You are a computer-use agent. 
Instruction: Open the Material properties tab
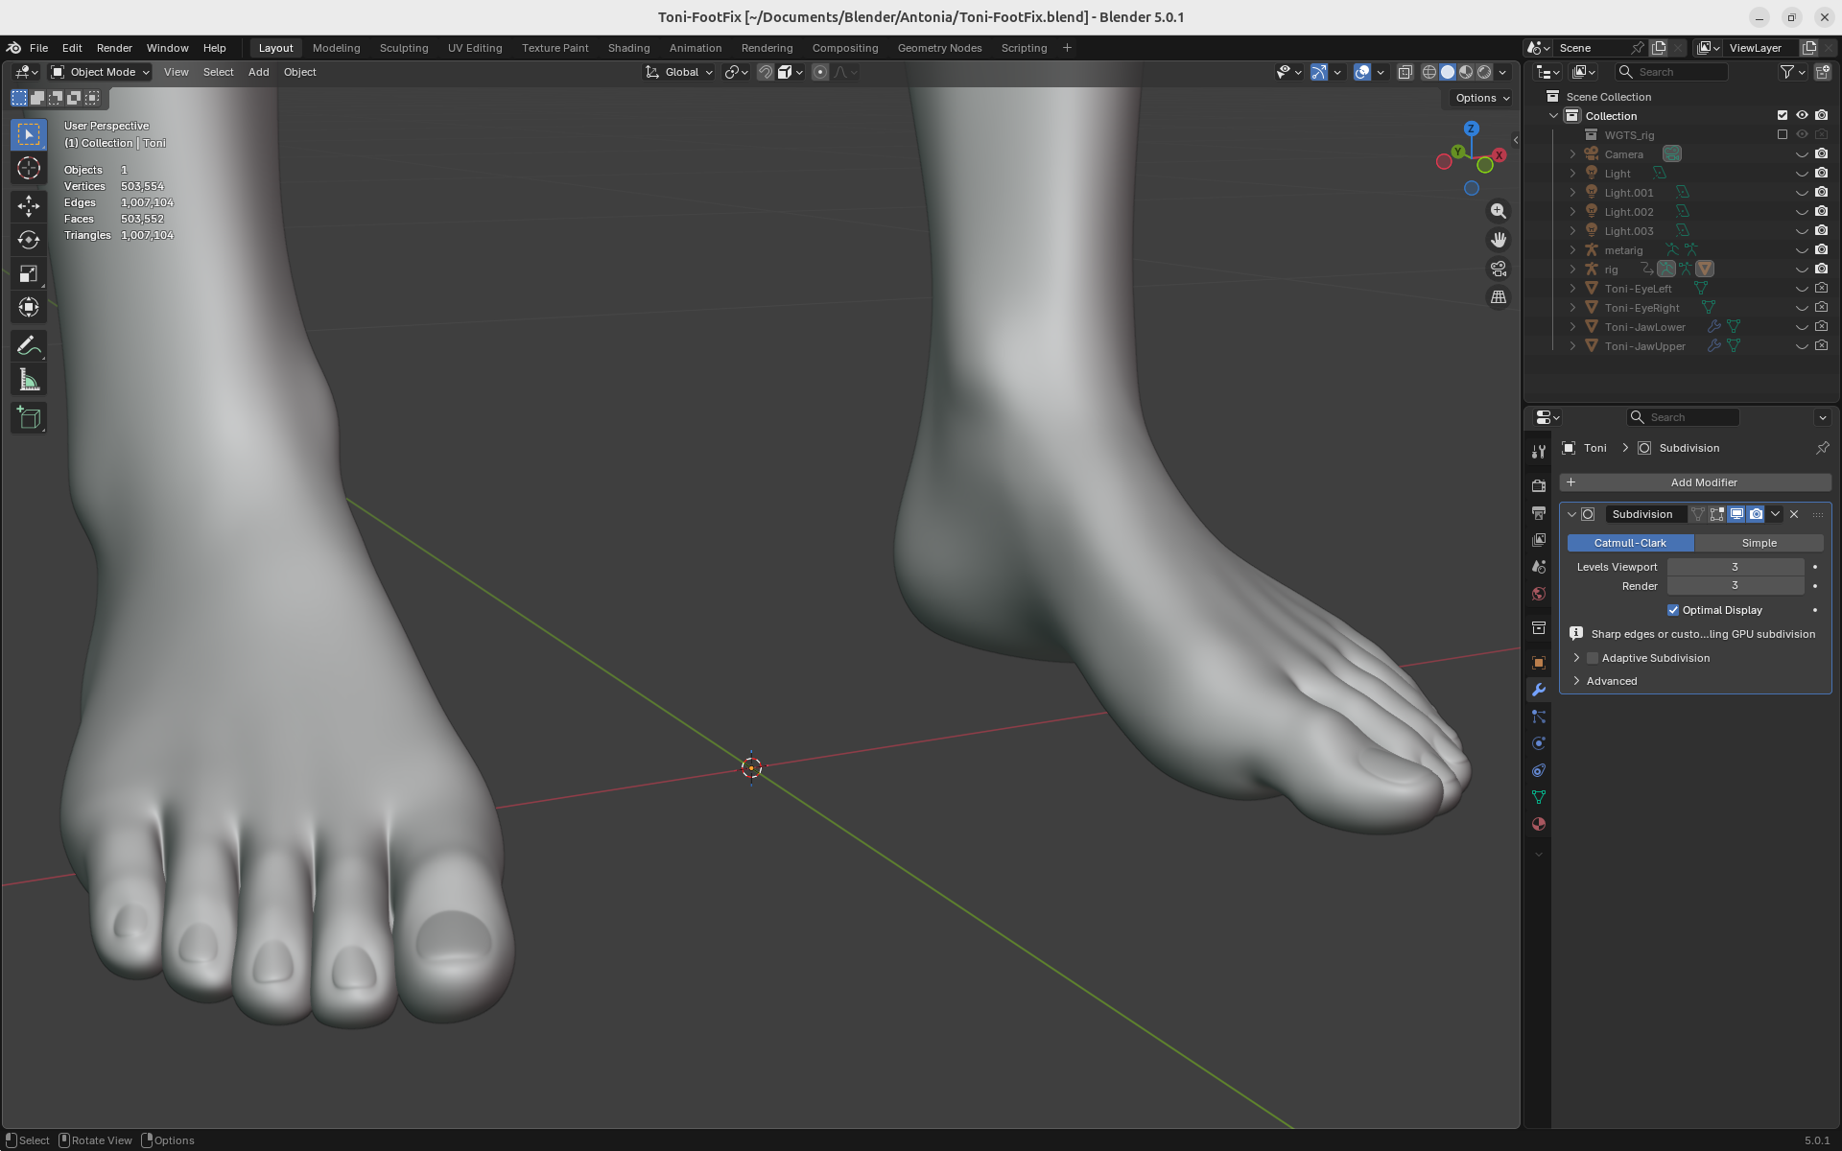click(1539, 824)
